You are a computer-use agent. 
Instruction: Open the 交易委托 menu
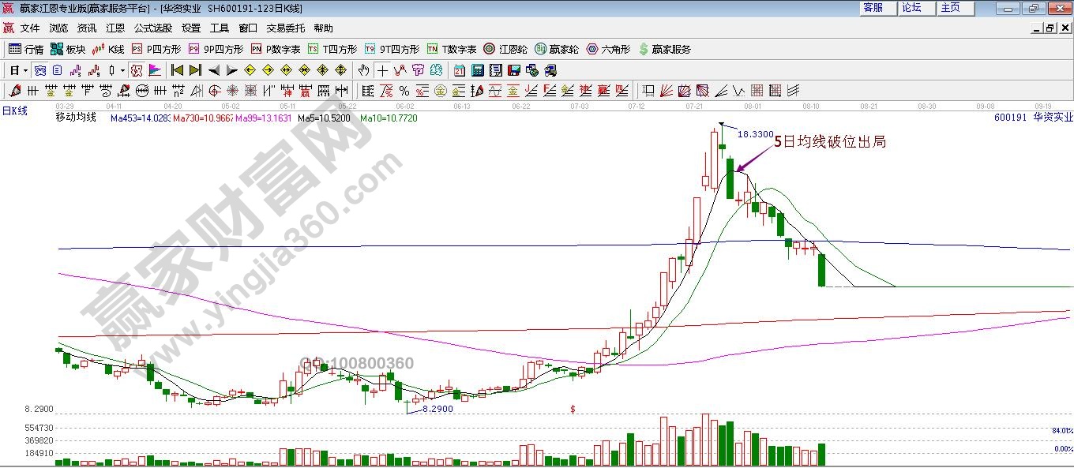pyautogui.click(x=285, y=28)
